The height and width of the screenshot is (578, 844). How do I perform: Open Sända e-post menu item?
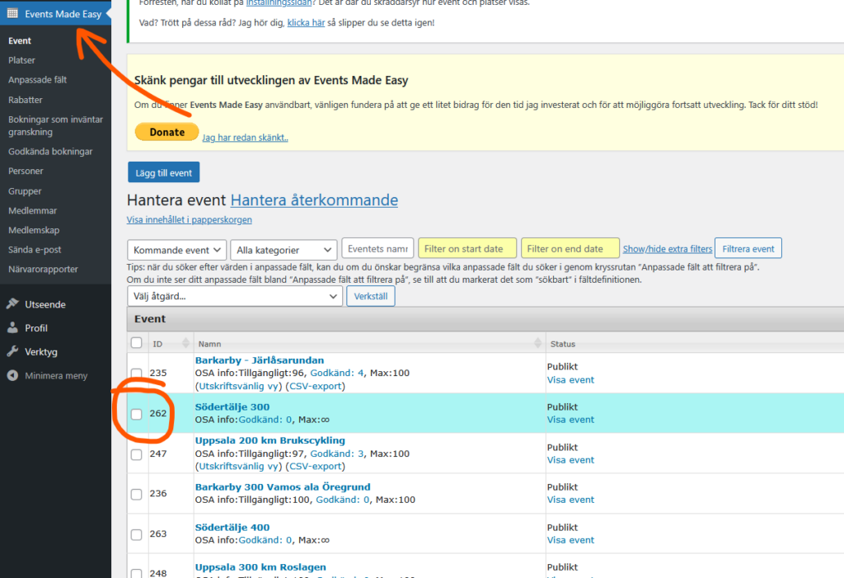(35, 249)
